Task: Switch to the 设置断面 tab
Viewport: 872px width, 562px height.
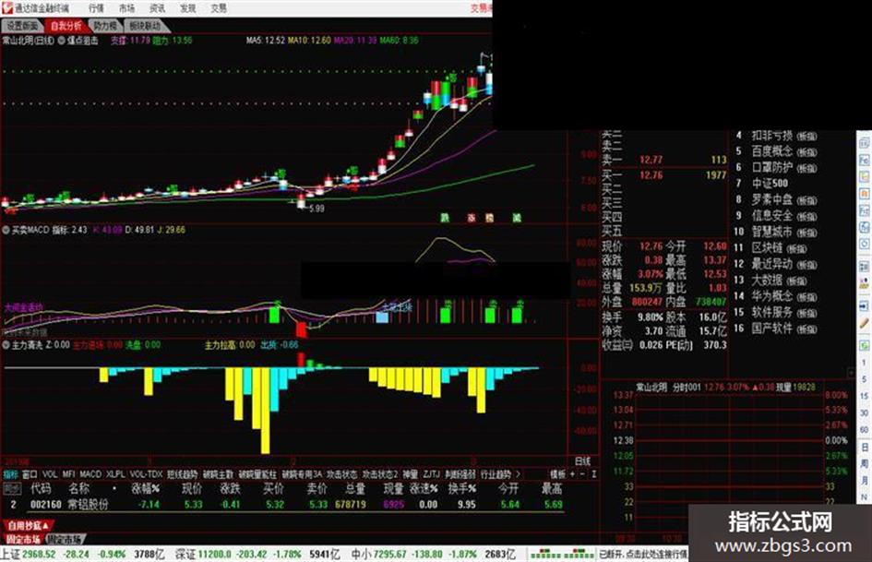Action: pyautogui.click(x=23, y=26)
